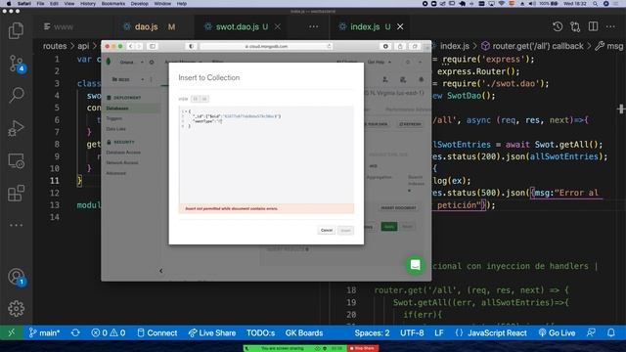Open the Run and Debug view

pos(16,128)
